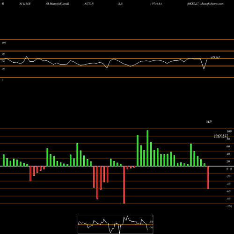The image size is (234, 234).
Task: Click the (OEEL27) MunafaSutra.com header text
Action: pyautogui.click(x=205, y=4)
